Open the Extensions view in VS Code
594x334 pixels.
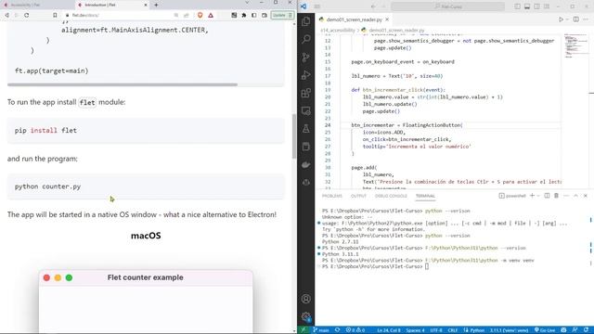click(x=305, y=93)
